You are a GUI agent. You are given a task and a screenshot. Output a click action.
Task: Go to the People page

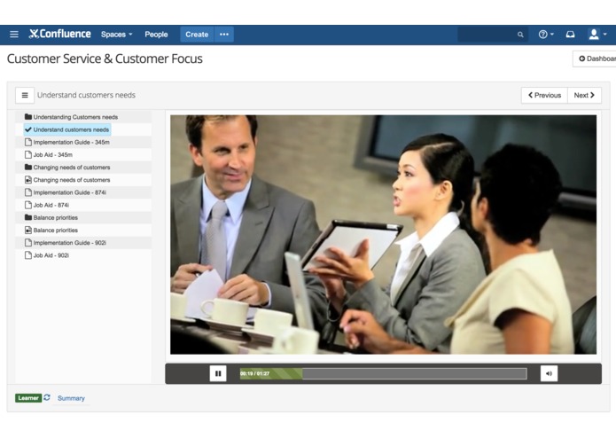tap(156, 35)
